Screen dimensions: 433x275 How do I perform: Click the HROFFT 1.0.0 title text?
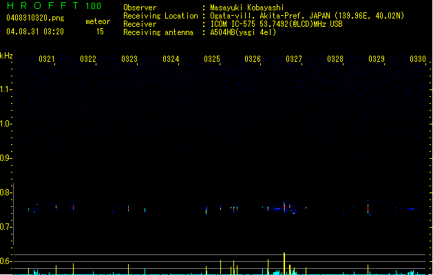coord(54,5)
